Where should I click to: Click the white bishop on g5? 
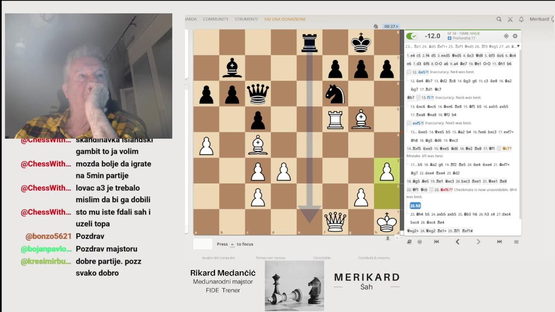361,120
